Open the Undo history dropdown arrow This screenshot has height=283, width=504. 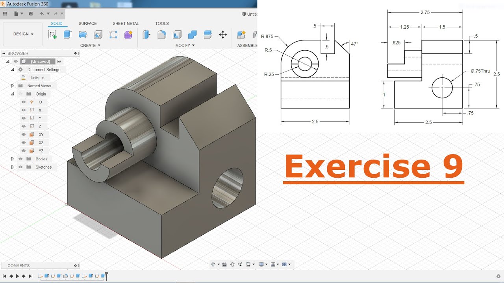coord(48,14)
